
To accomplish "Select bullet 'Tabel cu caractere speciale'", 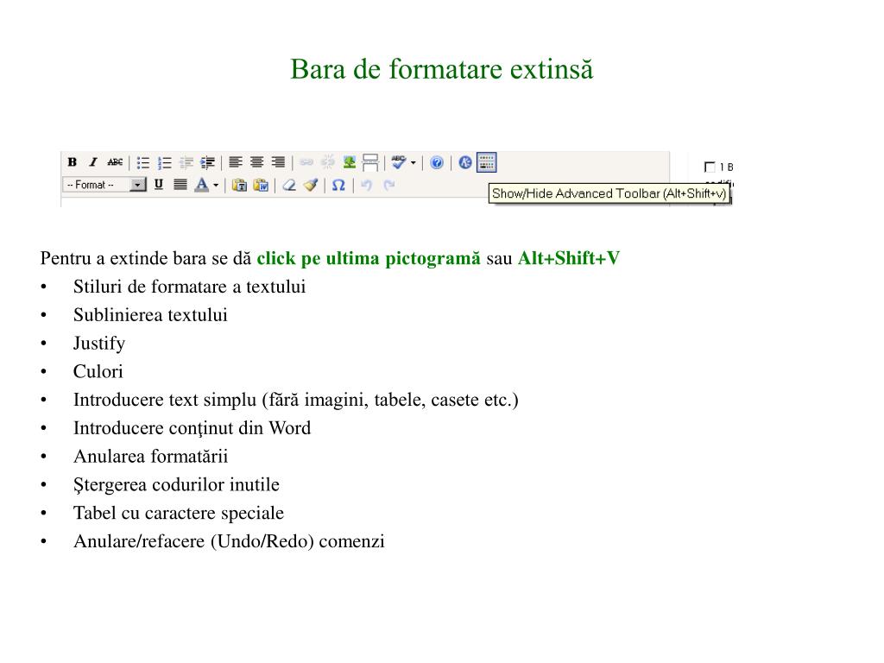I will tap(179, 513).
